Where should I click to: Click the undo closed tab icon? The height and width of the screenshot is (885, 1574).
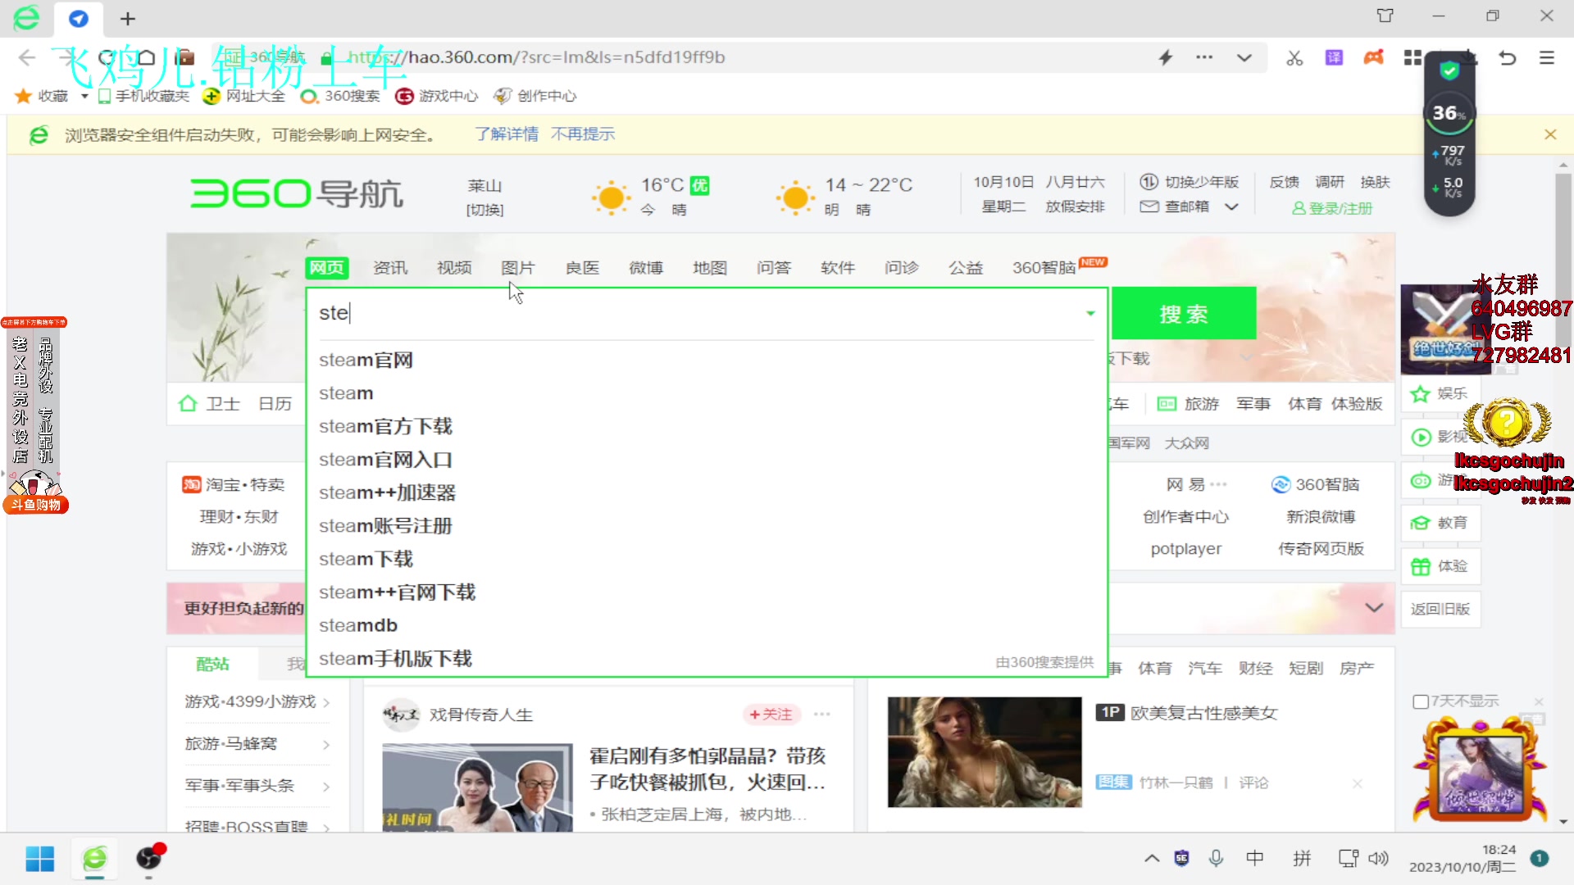(x=1508, y=57)
